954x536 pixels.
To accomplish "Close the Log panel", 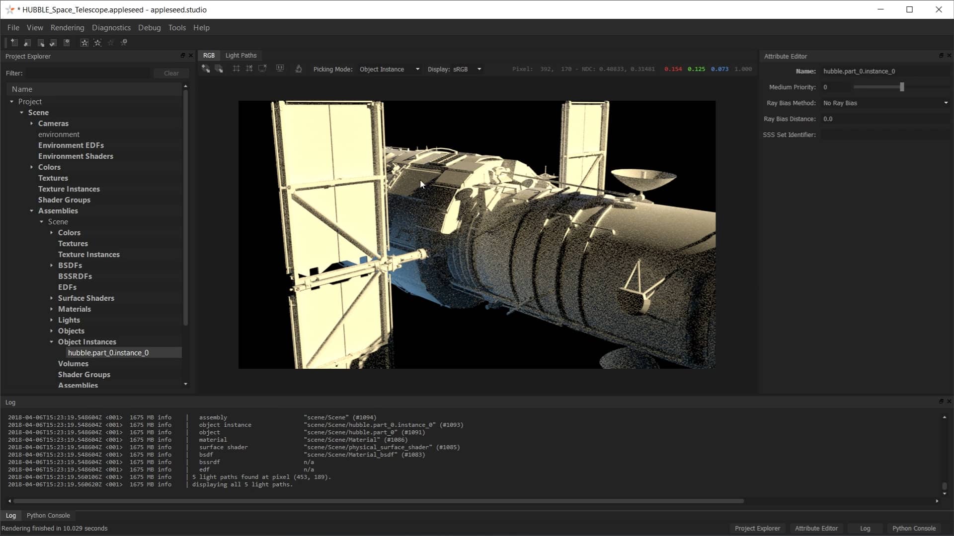I will [x=949, y=402].
